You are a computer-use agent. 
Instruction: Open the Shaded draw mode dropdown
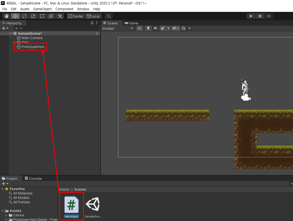coord(118,28)
